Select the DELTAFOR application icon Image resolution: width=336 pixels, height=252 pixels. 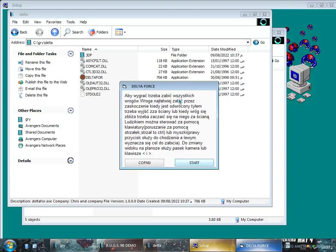pos(82,77)
